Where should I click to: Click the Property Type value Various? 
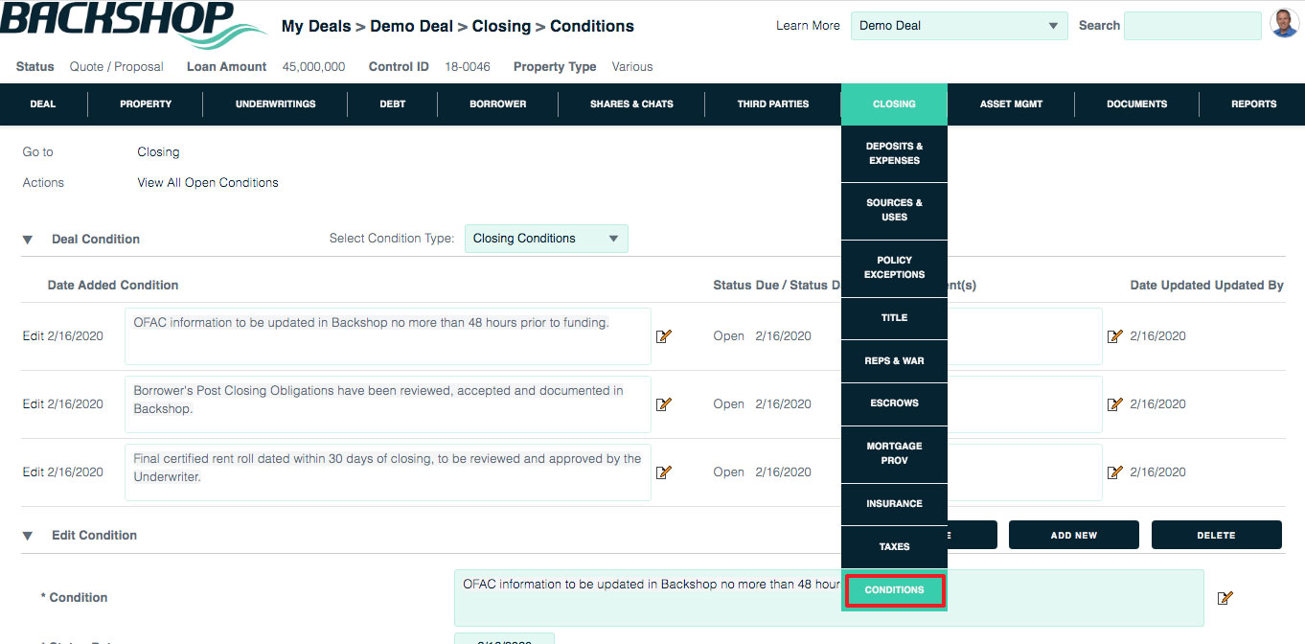632,67
